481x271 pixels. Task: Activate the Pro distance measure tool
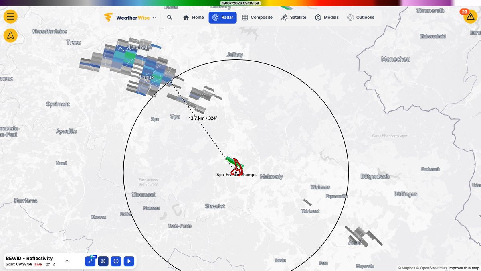90,261
